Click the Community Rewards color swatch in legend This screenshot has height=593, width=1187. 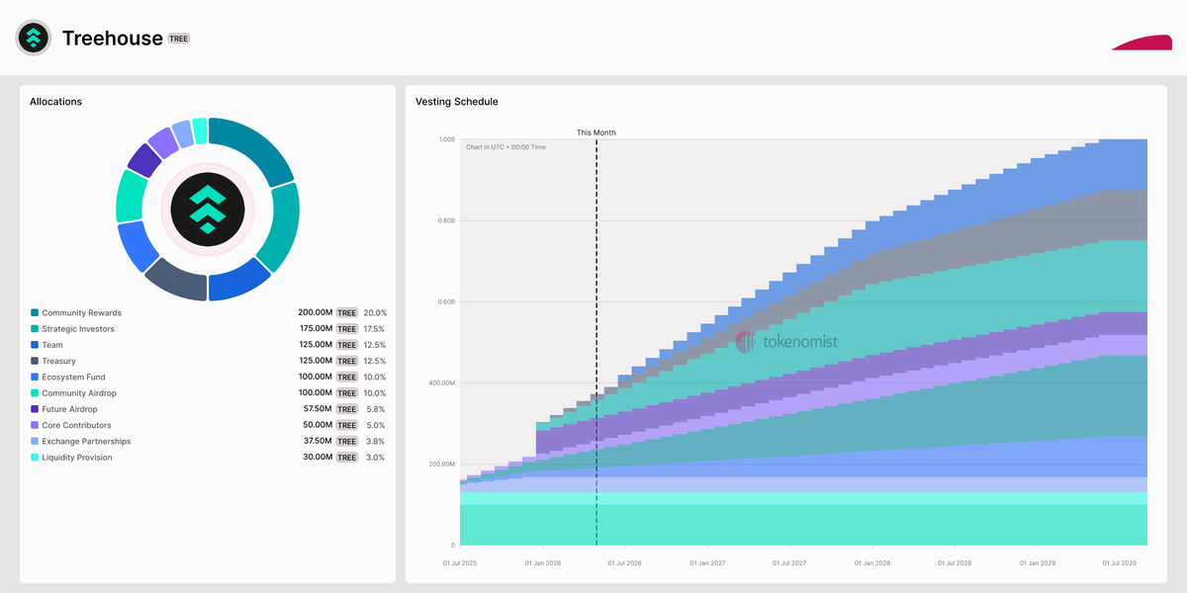click(35, 313)
